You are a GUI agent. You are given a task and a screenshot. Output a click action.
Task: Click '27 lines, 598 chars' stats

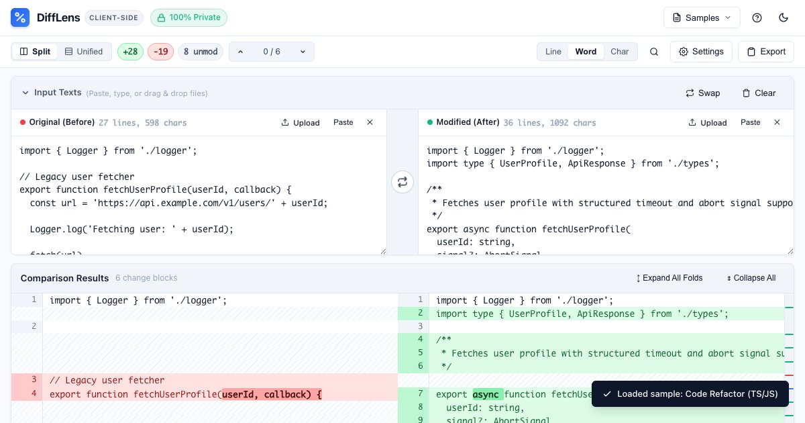coord(143,123)
